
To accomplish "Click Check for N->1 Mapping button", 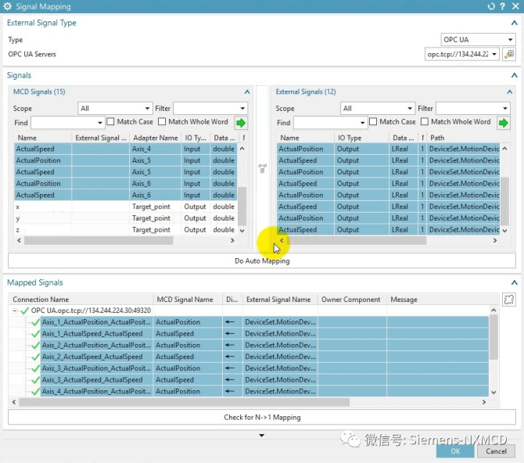I will click(x=262, y=417).
